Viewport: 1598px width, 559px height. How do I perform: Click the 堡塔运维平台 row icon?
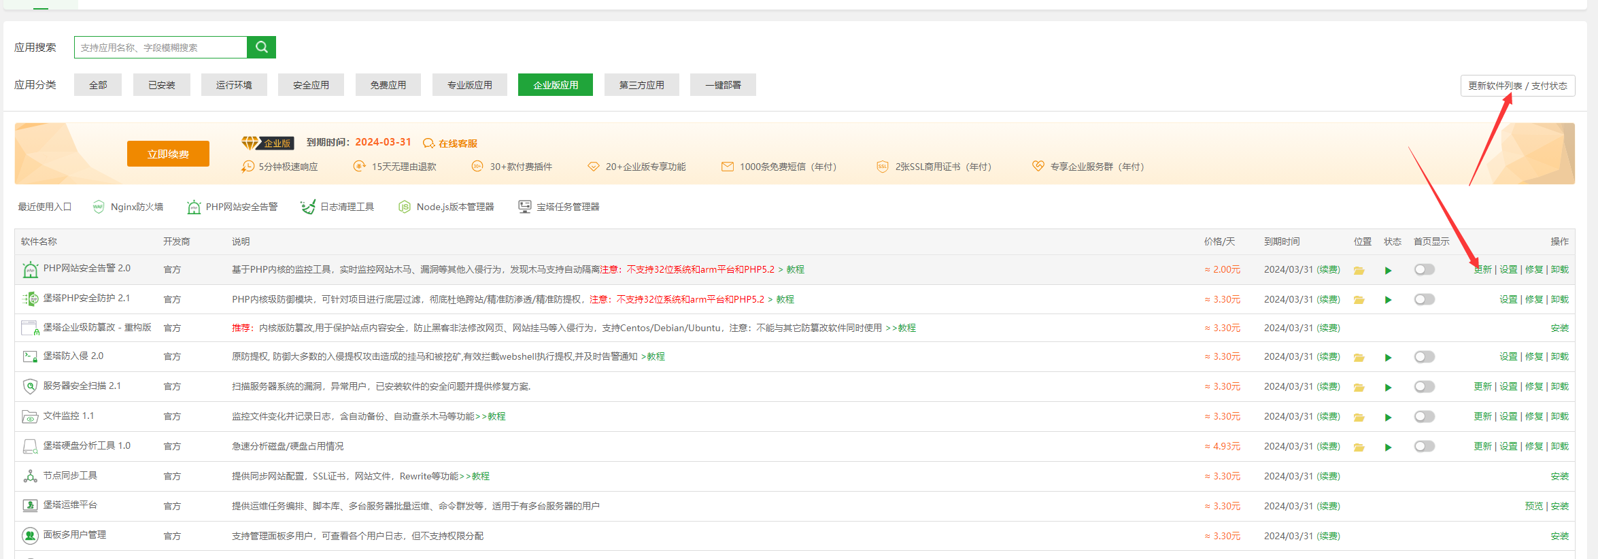30,505
